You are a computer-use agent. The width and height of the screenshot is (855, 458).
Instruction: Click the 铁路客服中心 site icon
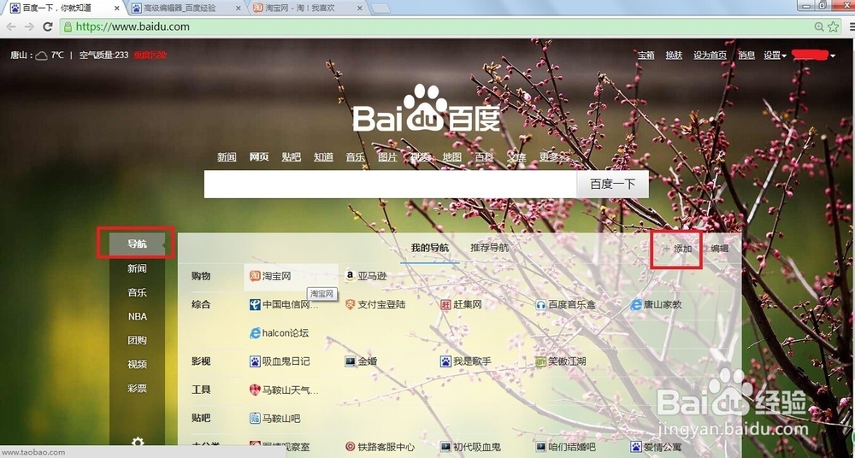350,447
